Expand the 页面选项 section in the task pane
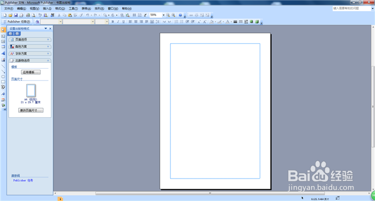Screen dimensions: 375x201 click(x=30, y=40)
